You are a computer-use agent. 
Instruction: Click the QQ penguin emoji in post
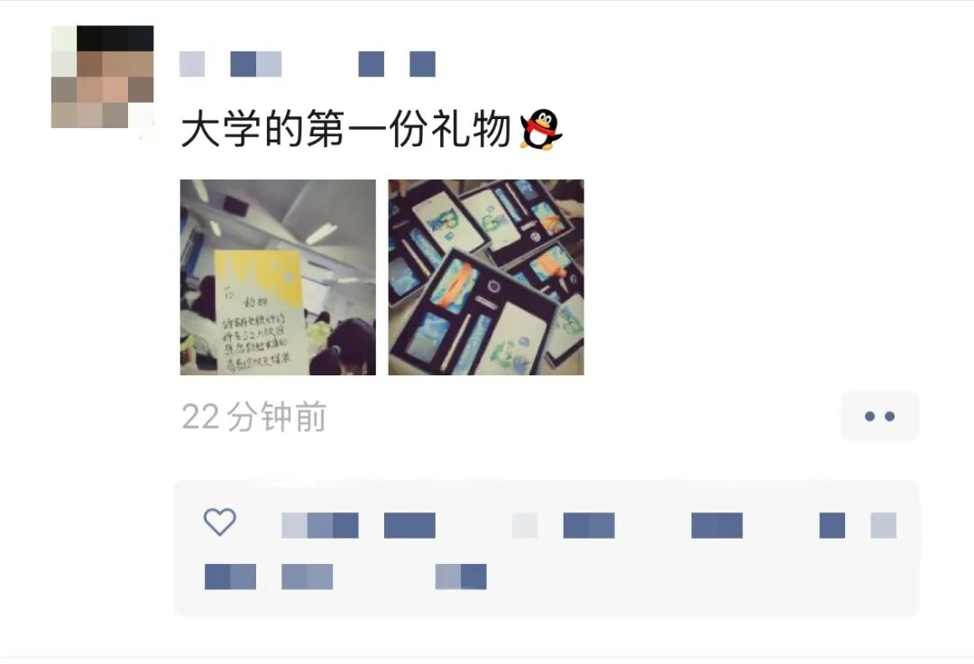click(x=540, y=129)
